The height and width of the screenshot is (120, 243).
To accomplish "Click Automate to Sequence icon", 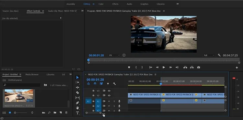I will [43, 113].
